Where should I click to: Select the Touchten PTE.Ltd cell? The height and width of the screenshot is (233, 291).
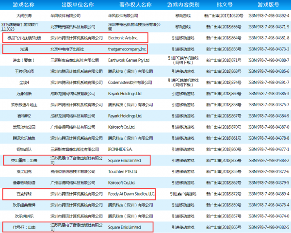[x=123, y=172]
